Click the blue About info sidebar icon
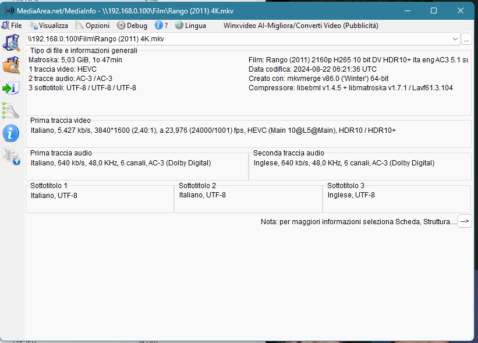The image size is (478, 343). (x=10, y=133)
